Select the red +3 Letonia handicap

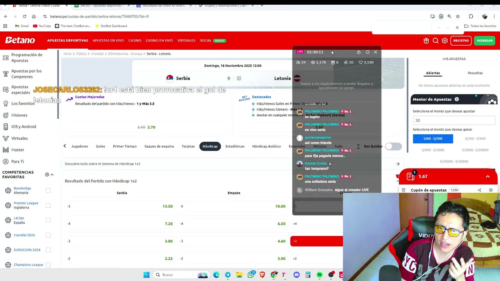(317, 241)
